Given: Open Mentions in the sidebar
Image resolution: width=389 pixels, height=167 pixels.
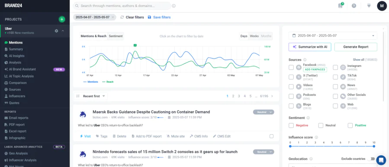Looking at the screenshot, I should [x=16, y=43].
